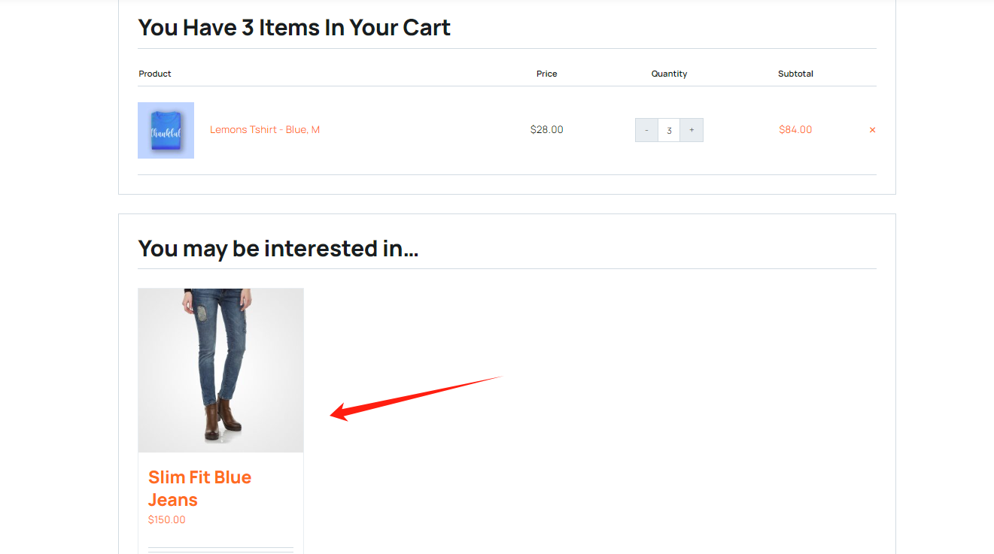Remove the Lemons Tshirt from the cart
Screen dimensions: 994x554
(x=872, y=129)
